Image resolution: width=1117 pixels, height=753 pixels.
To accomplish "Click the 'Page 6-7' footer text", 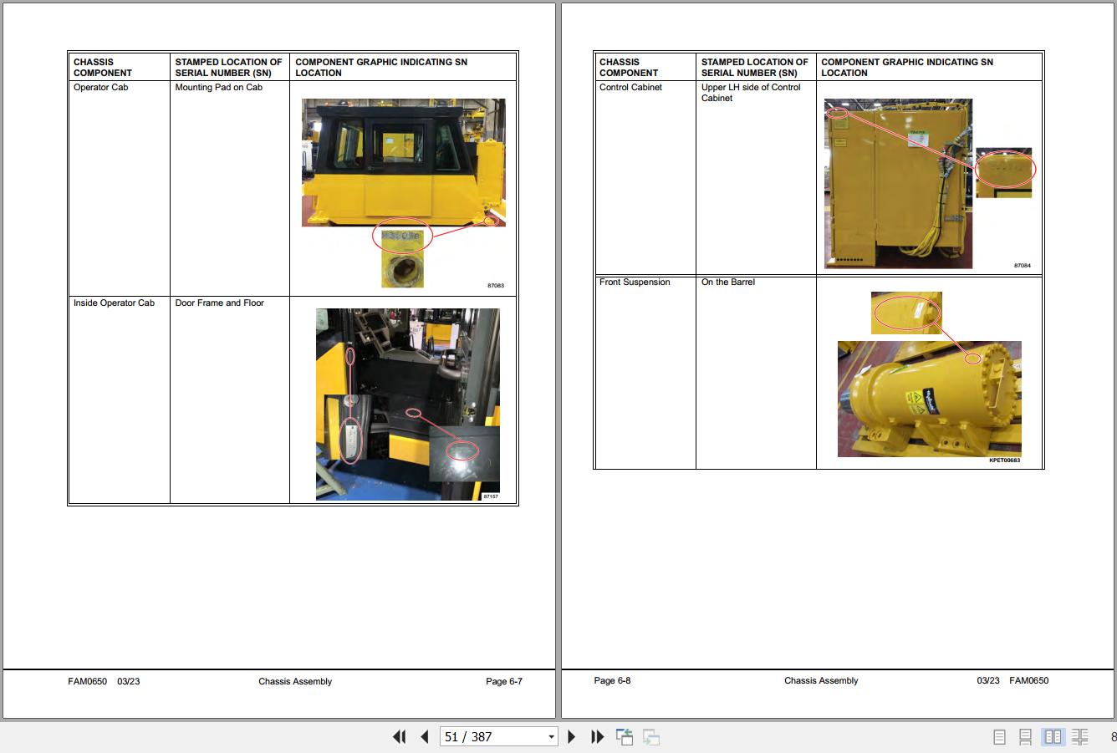I will click(503, 681).
